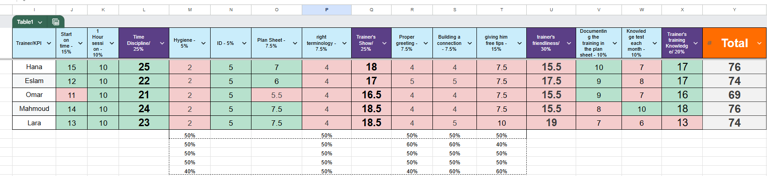The image size is (767, 176).
Task: Open the table view icon beside Table1
Action: 56,22
